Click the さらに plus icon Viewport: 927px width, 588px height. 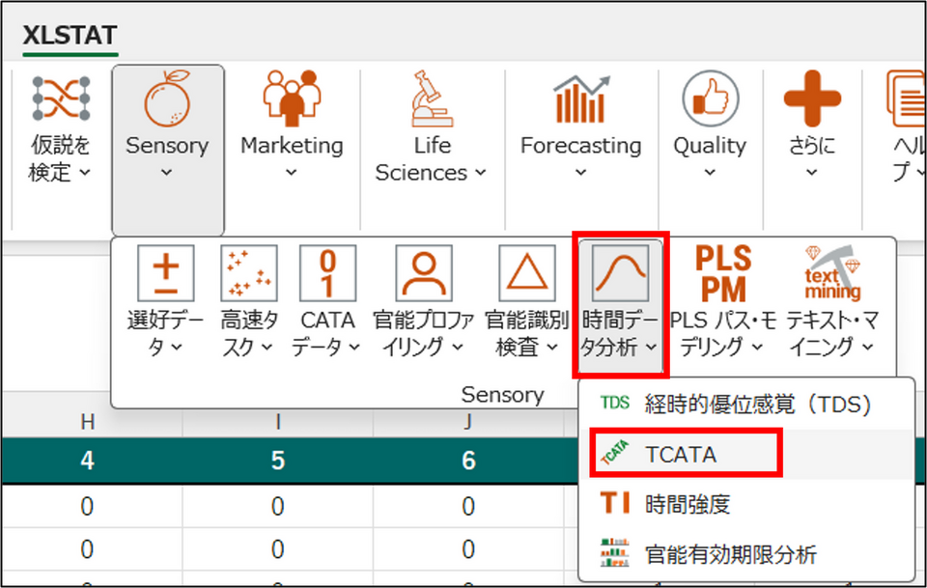click(x=812, y=98)
